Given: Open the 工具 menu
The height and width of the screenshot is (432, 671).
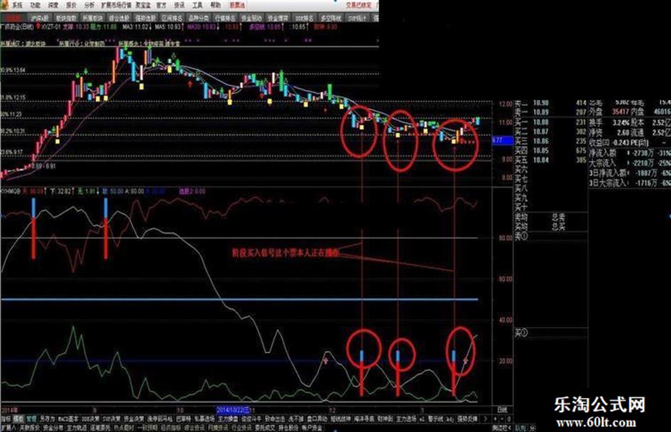Looking at the screenshot, I should [x=197, y=6].
